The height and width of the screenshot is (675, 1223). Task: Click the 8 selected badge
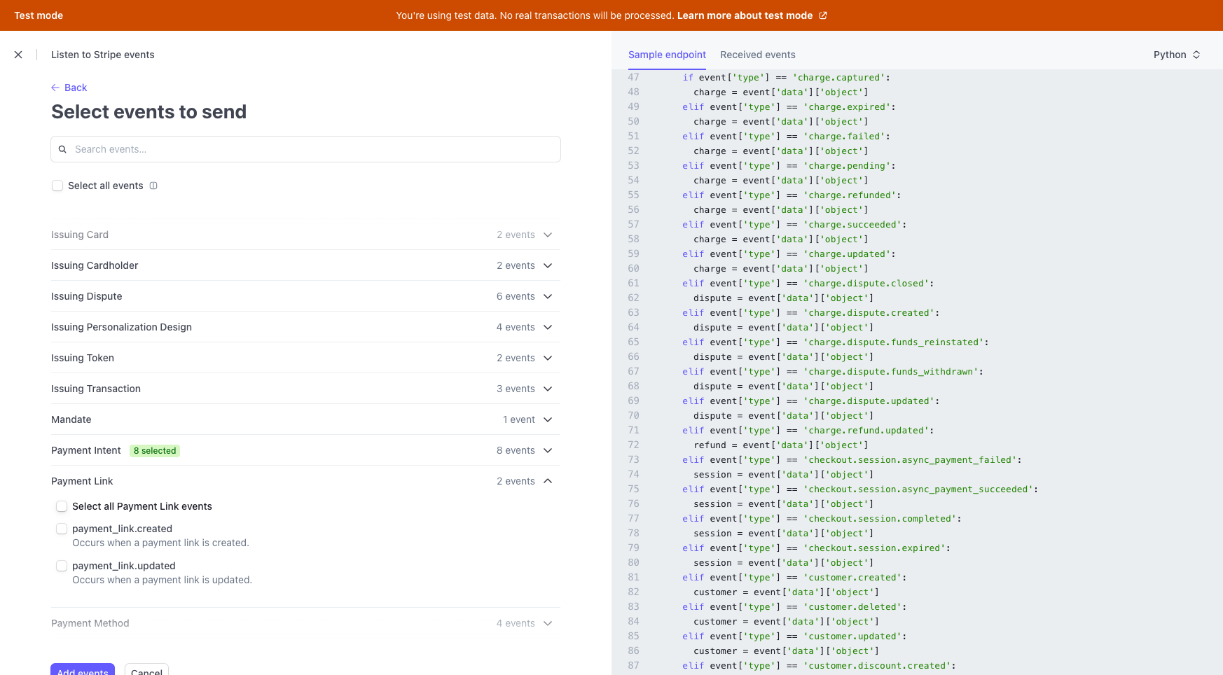click(x=155, y=451)
